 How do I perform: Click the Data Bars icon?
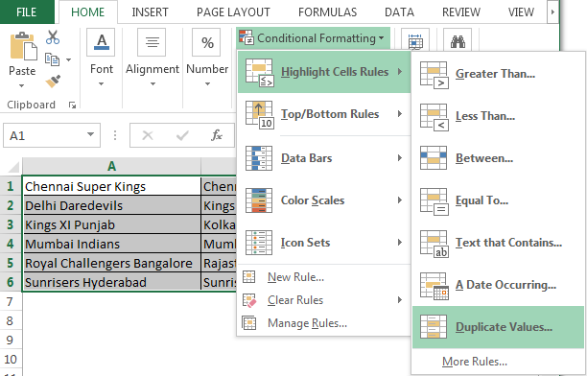(x=259, y=158)
